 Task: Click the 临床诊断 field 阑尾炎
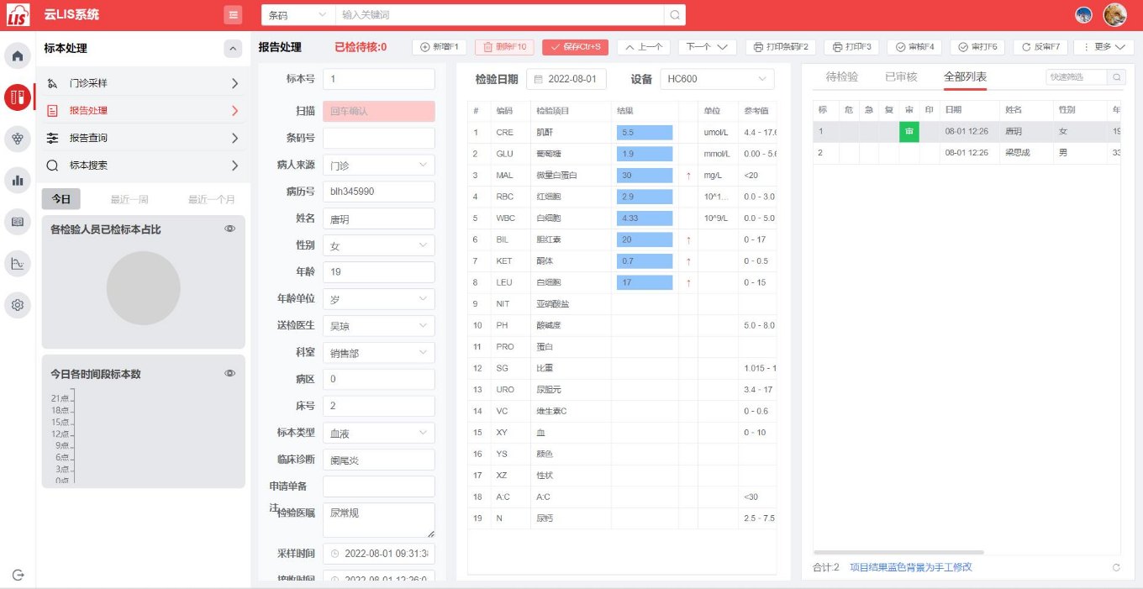[379, 460]
